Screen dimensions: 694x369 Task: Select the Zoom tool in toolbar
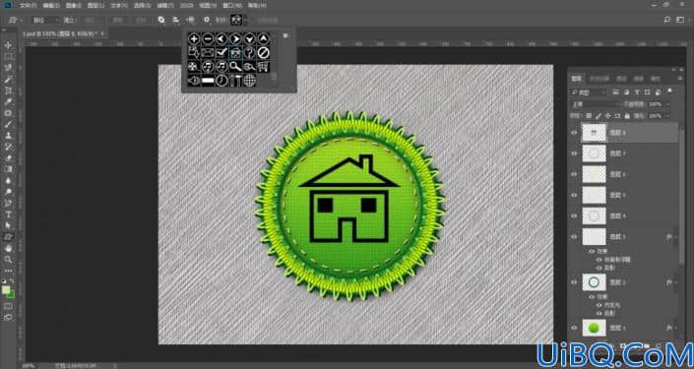(8, 259)
